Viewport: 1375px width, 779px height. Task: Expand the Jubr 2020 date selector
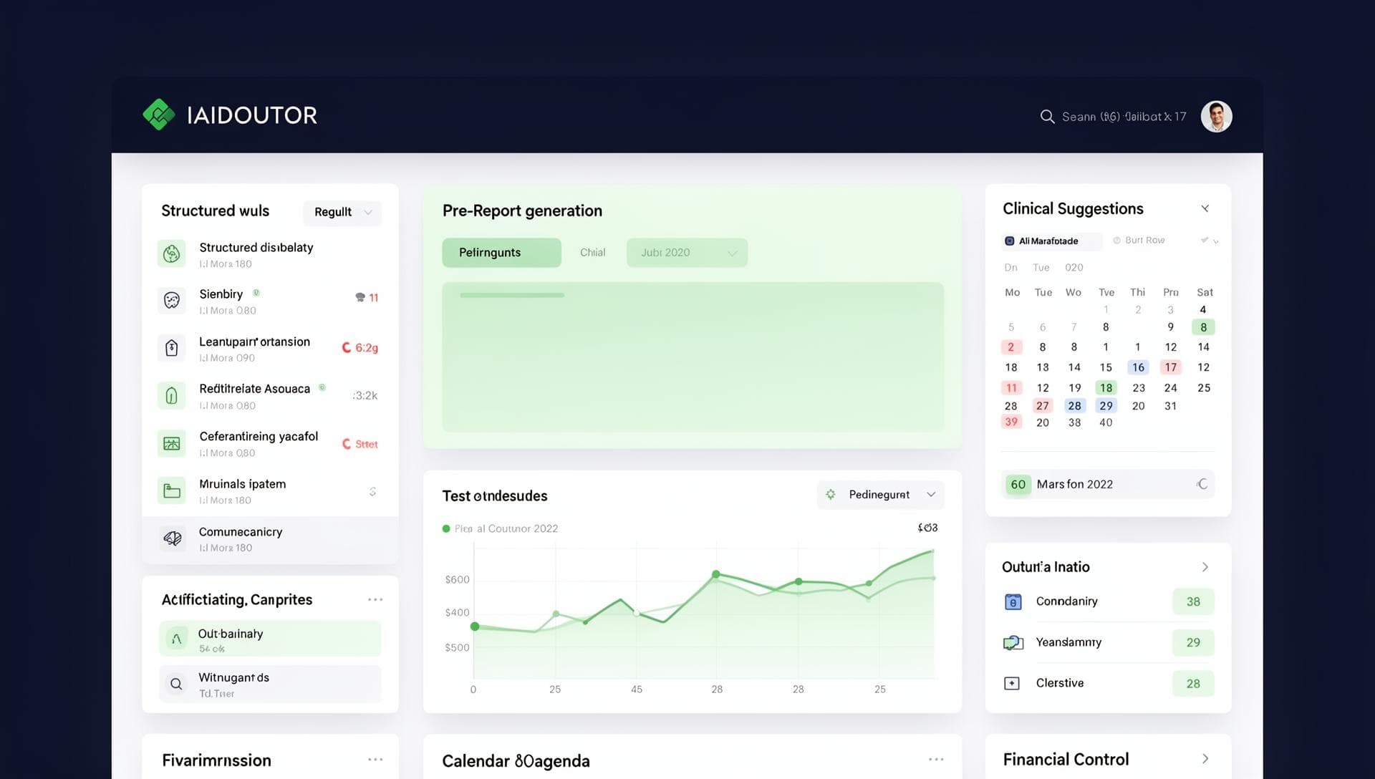[686, 252]
